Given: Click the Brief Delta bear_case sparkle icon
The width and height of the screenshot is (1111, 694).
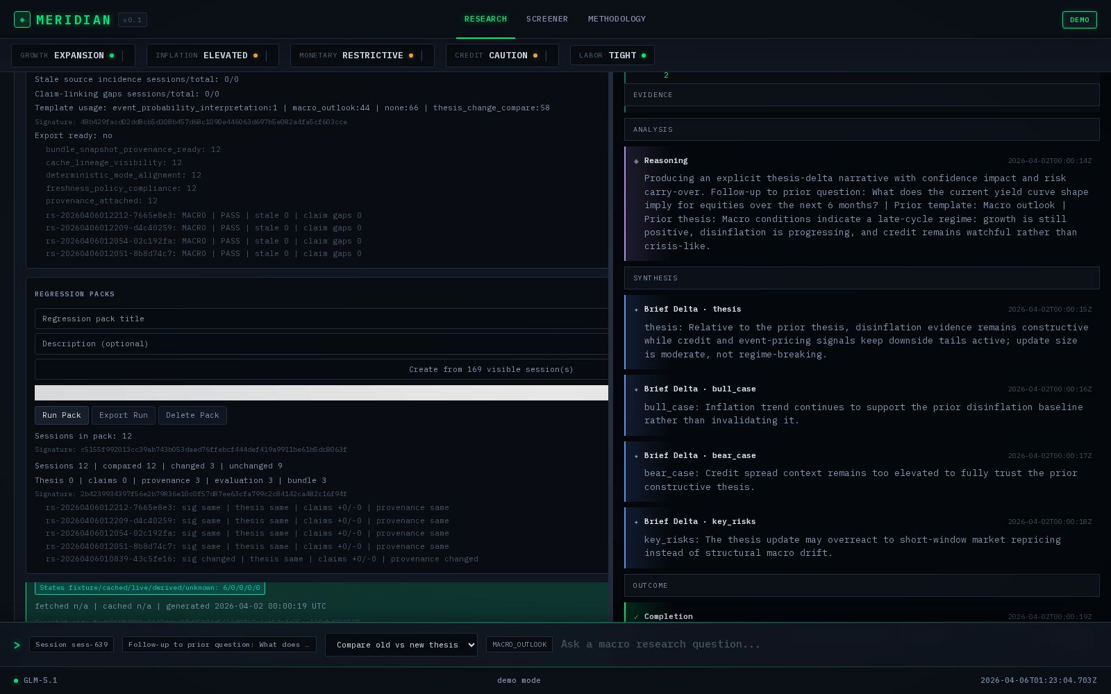Looking at the screenshot, I should 636,456.
